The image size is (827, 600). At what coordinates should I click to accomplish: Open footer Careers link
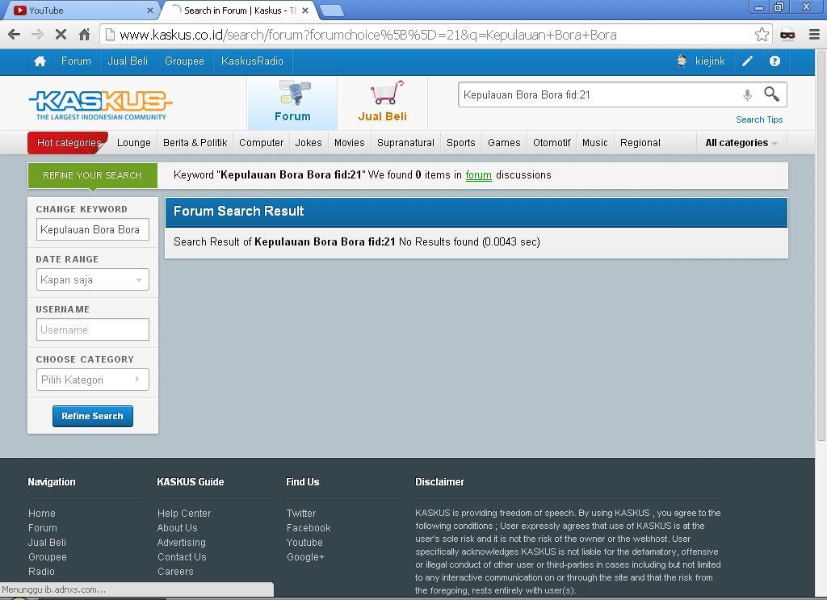(x=175, y=571)
